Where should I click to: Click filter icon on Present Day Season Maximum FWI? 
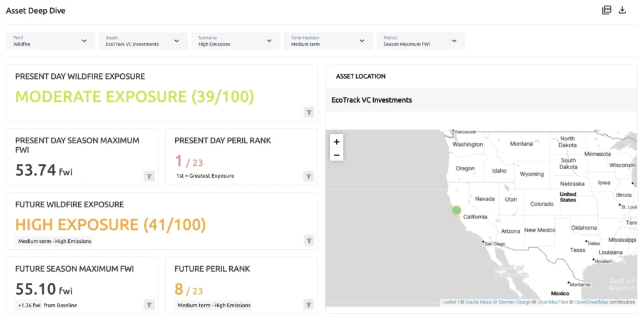[x=149, y=177]
